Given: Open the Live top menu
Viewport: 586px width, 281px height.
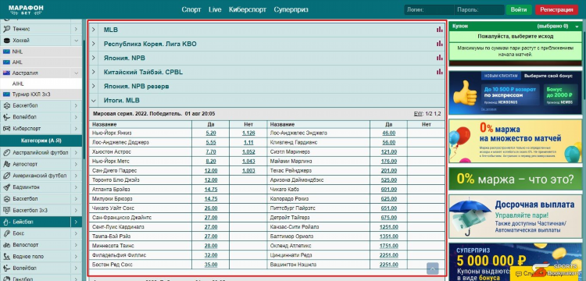Looking at the screenshot, I should tap(215, 9).
